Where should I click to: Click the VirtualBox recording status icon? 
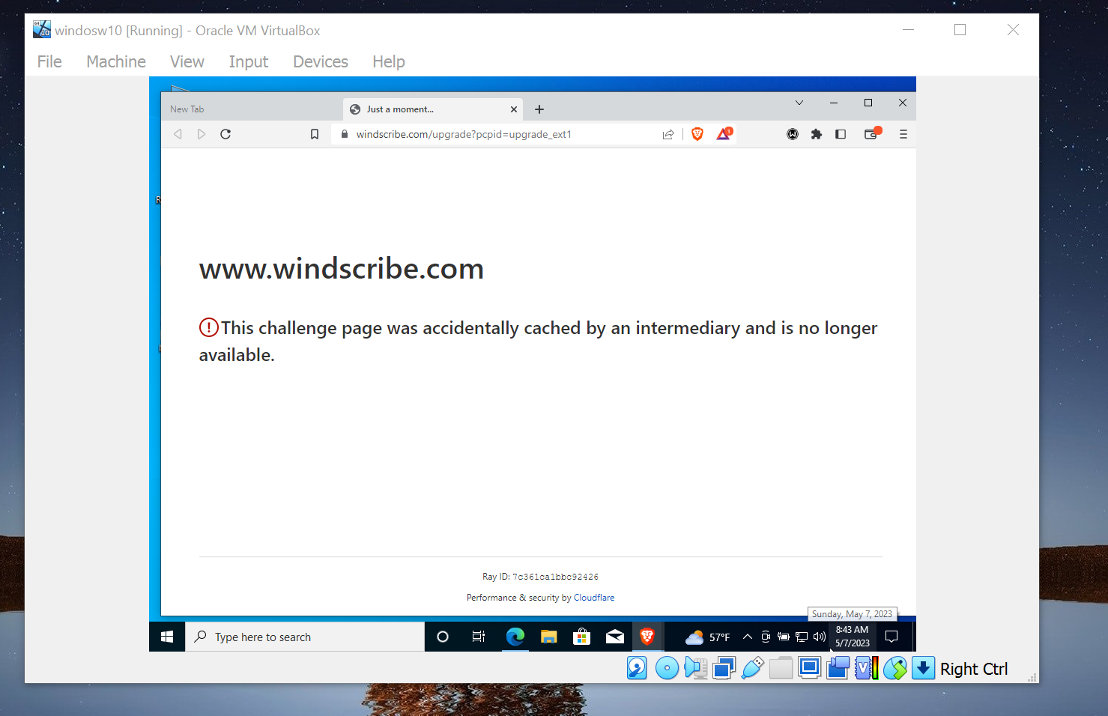pos(838,668)
